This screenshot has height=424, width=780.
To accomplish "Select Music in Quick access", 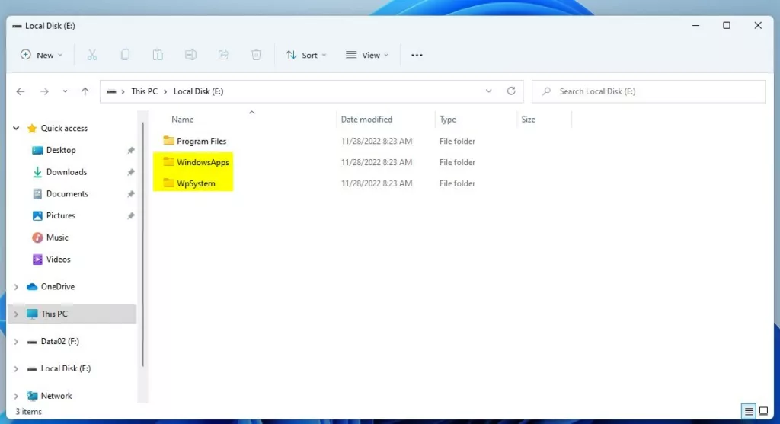I will (x=56, y=238).
